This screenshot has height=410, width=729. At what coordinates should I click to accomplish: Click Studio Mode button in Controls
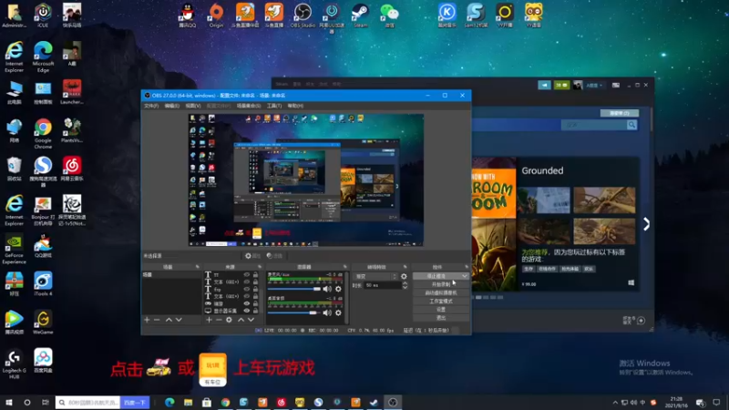point(441,302)
